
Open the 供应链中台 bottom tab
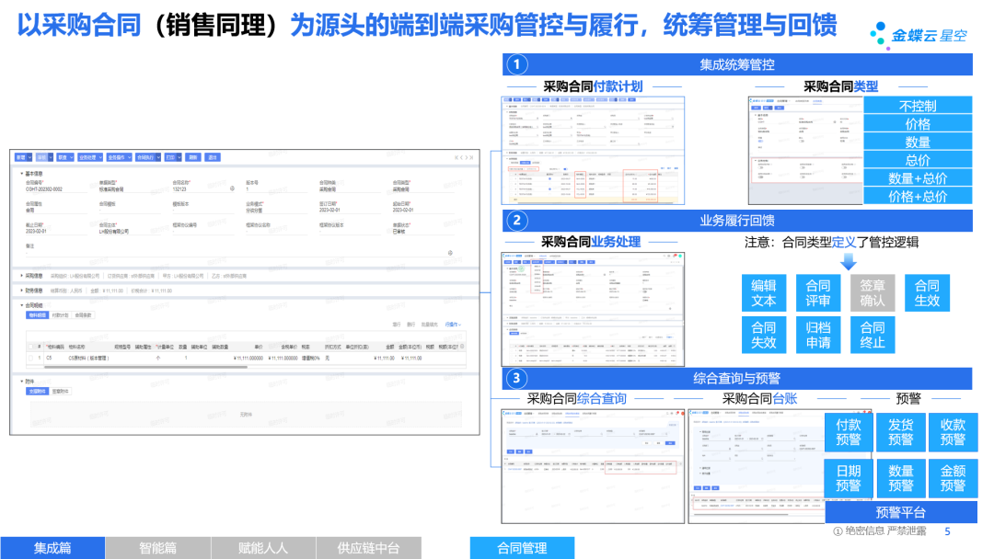(368, 548)
